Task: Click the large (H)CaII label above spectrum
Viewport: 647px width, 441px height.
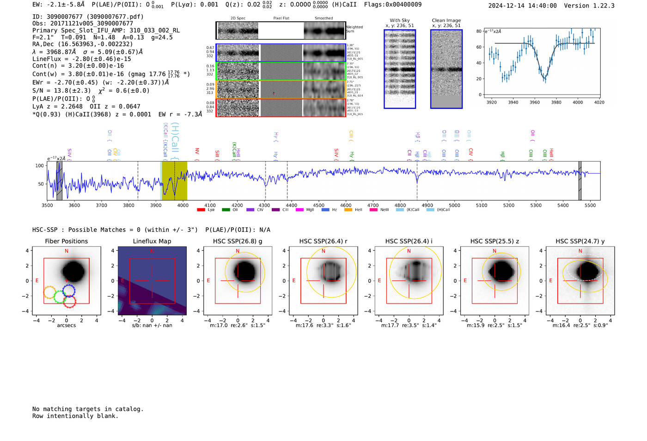Action: (x=175, y=141)
